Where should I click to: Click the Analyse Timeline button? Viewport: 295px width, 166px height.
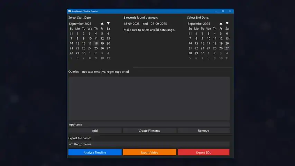click(95, 152)
